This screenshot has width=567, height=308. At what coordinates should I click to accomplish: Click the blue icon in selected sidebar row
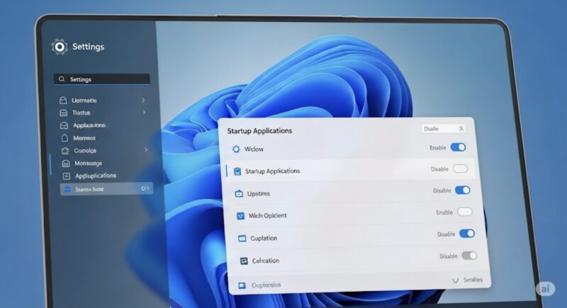click(67, 189)
